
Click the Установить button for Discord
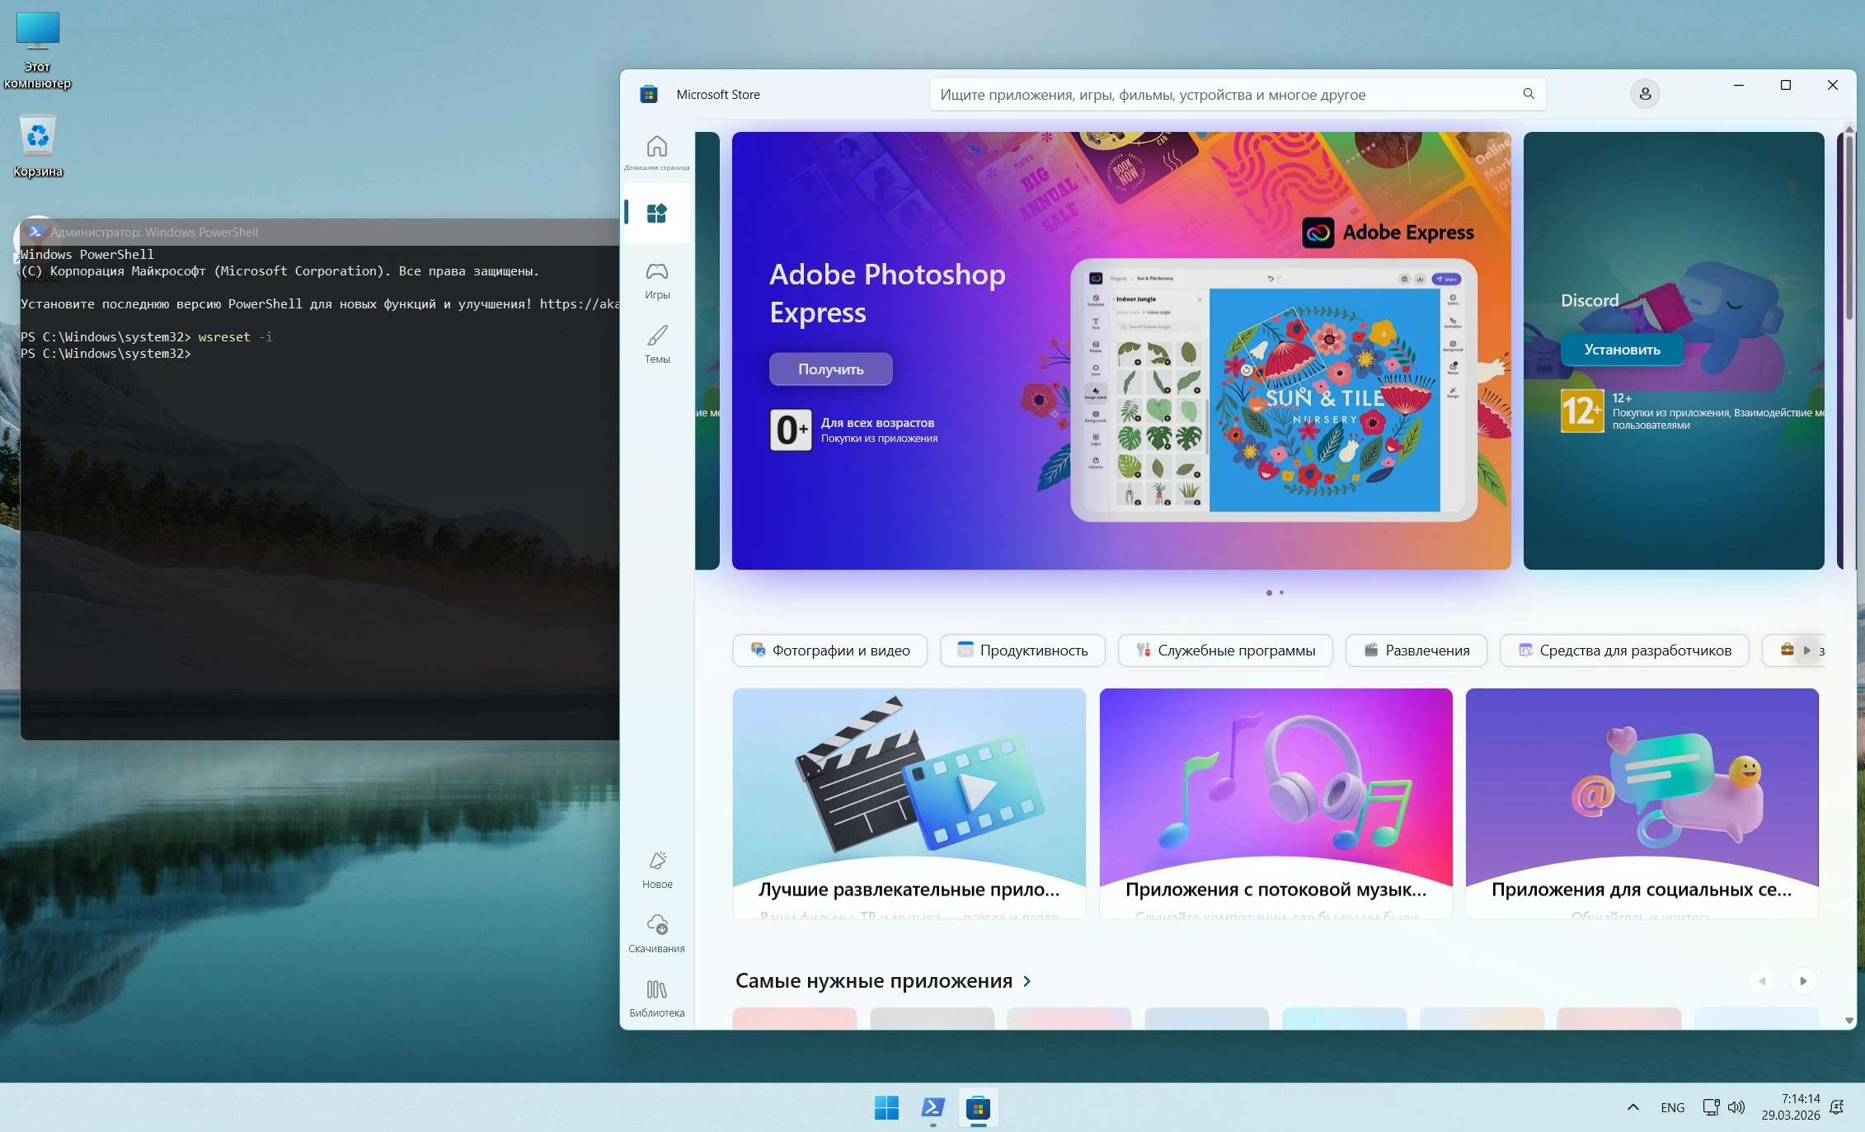[1621, 350]
